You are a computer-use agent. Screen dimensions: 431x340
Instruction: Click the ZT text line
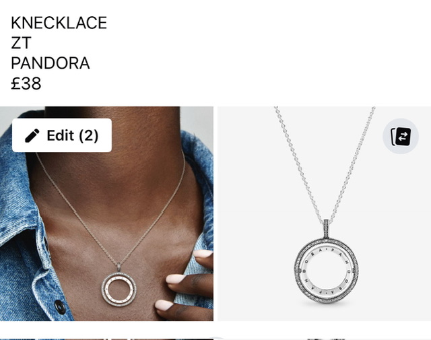point(21,43)
